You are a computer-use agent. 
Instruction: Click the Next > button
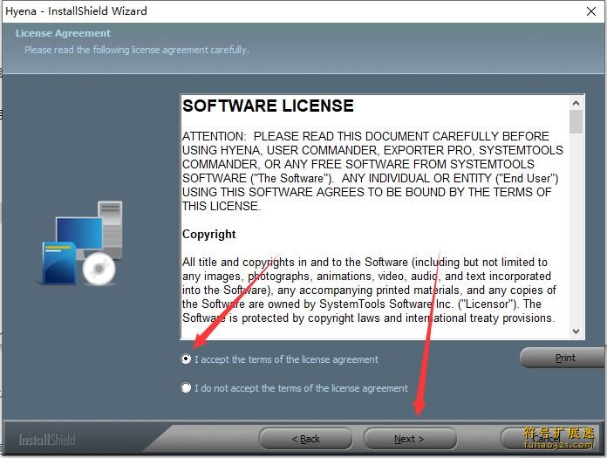410,439
